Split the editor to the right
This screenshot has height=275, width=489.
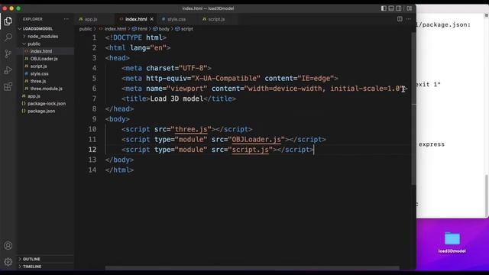click(x=400, y=19)
